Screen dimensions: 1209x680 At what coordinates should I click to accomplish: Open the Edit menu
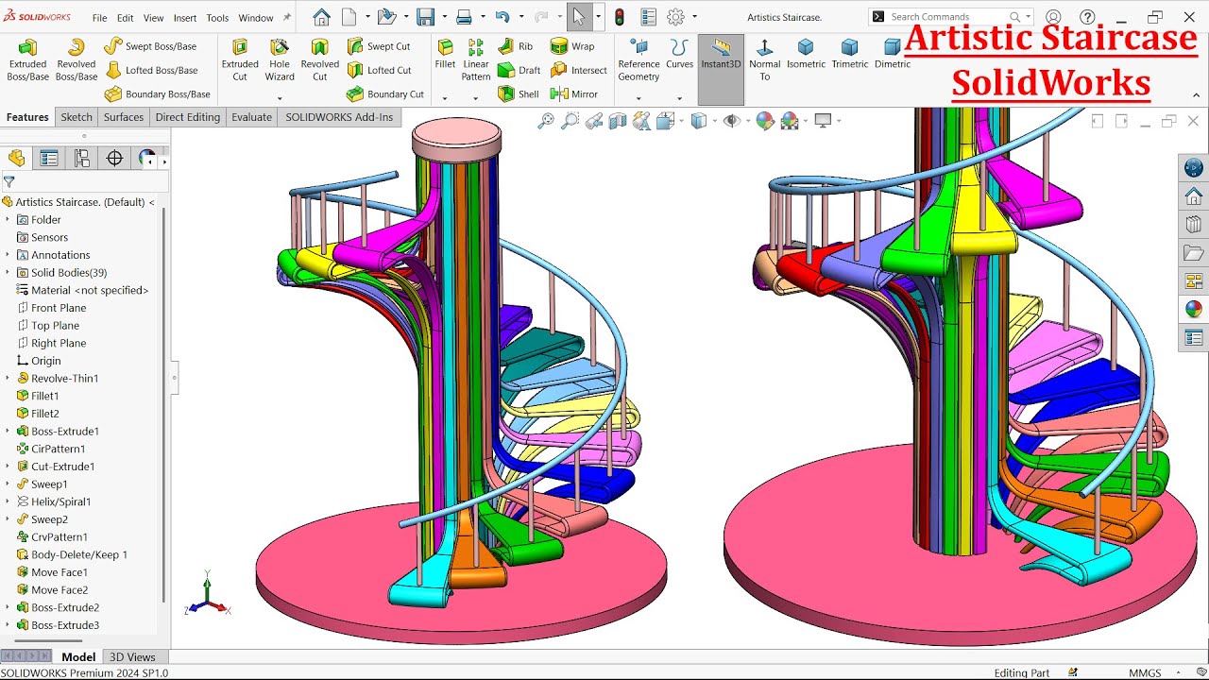[125, 18]
